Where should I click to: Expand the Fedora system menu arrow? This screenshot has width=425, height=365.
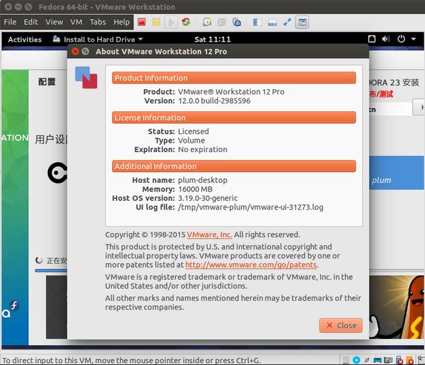[414, 39]
